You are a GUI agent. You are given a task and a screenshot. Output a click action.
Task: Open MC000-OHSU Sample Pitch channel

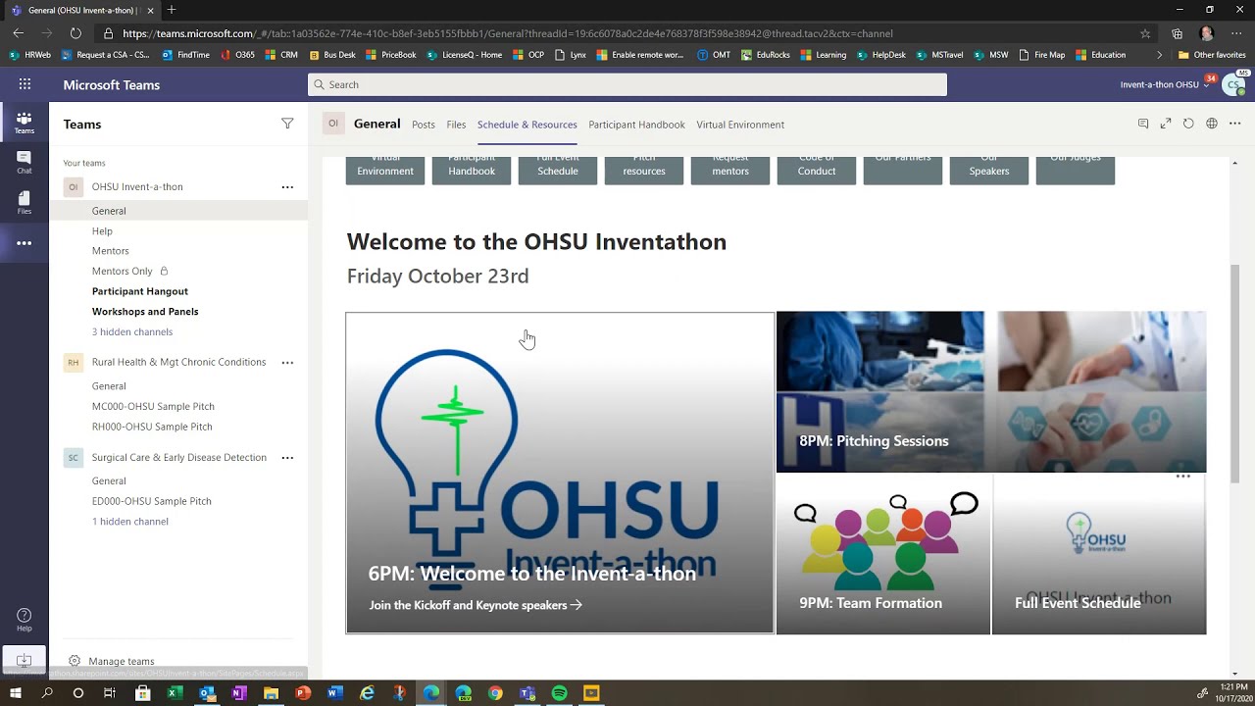(153, 406)
